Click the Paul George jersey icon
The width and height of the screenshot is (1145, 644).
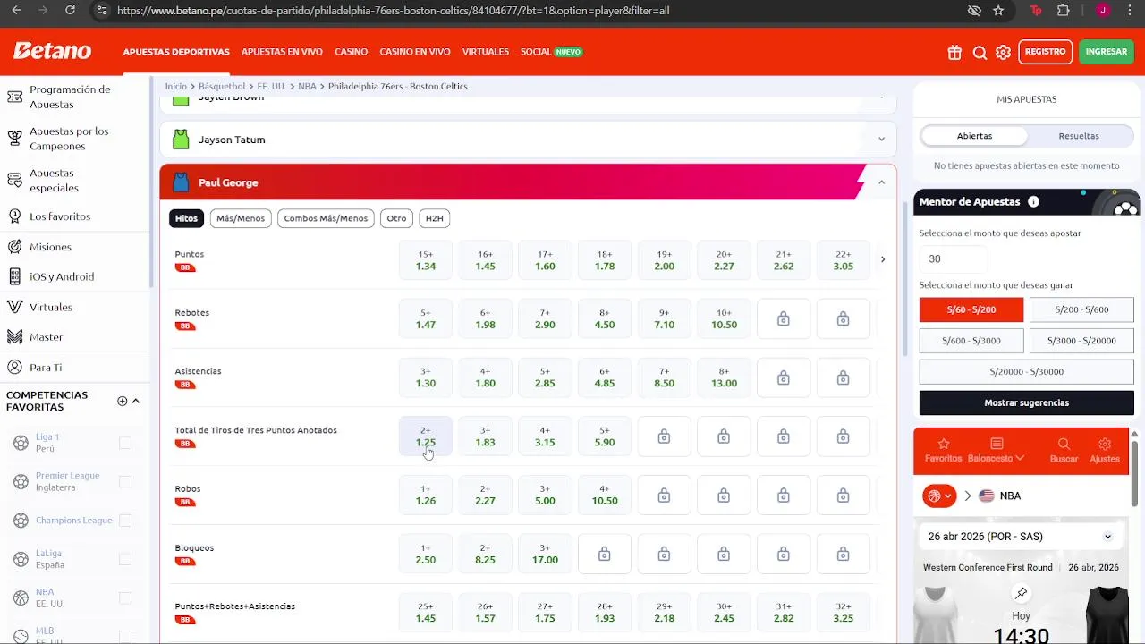pyautogui.click(x=181, y=182)
